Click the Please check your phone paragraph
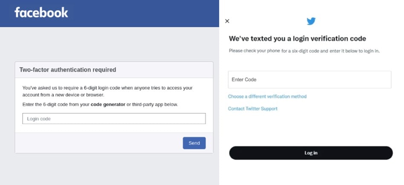Screen dimensions: 404x185 [x=304, y=51]
